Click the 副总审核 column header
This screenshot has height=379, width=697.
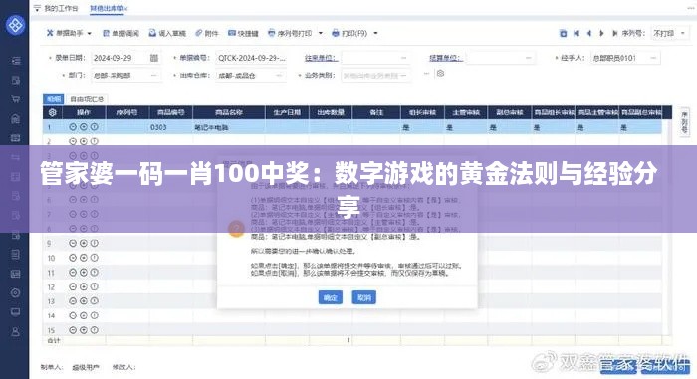click(x=510, y=112)
